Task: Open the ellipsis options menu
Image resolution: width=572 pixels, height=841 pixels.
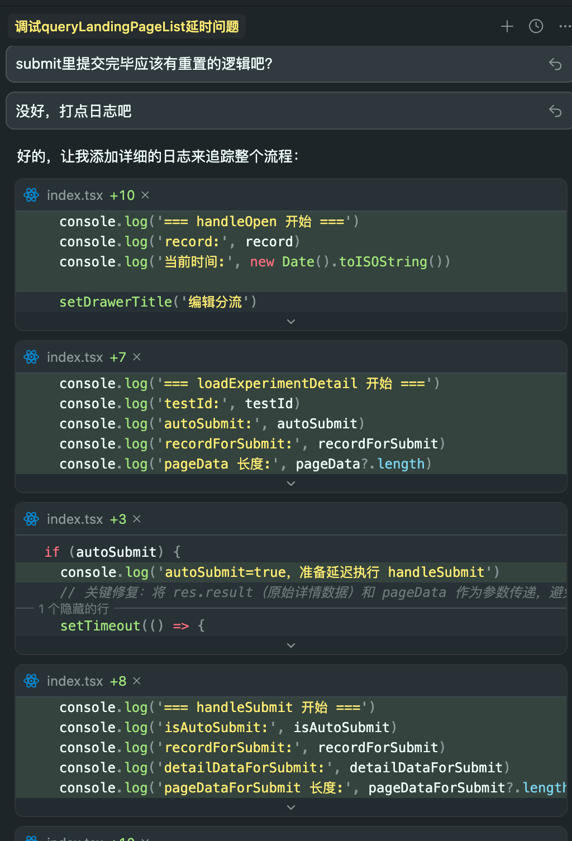Action: 564,26
